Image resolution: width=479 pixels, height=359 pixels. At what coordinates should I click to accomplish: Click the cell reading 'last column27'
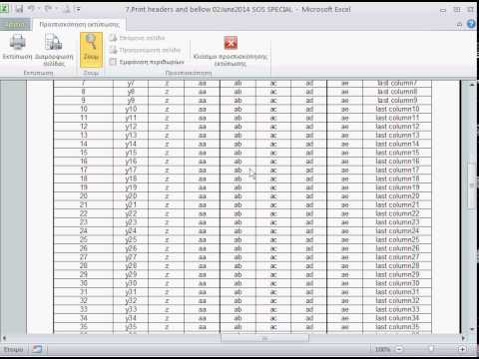click(397, 257)
